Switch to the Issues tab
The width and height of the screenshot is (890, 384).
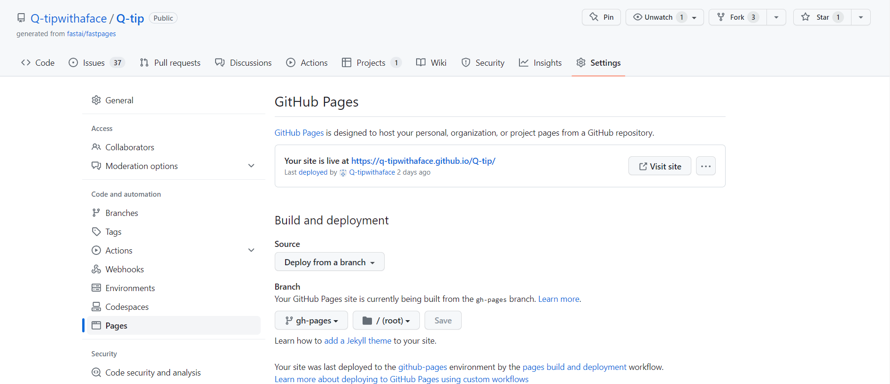[x=96, y=62]
